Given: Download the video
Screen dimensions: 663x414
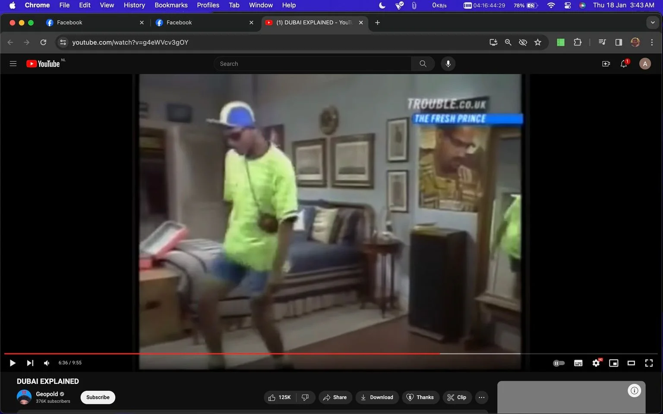Looking at the screenshot, I should tap(377, 397).
